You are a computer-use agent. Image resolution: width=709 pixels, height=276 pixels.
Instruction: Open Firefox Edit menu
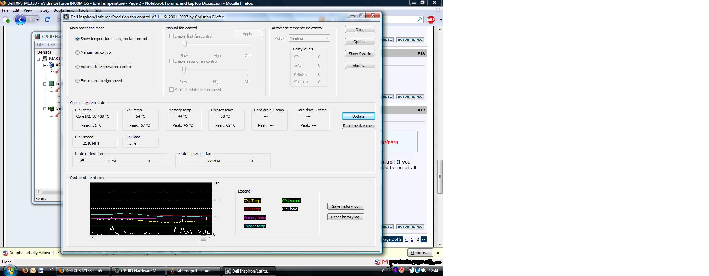[x=16, y=10]
